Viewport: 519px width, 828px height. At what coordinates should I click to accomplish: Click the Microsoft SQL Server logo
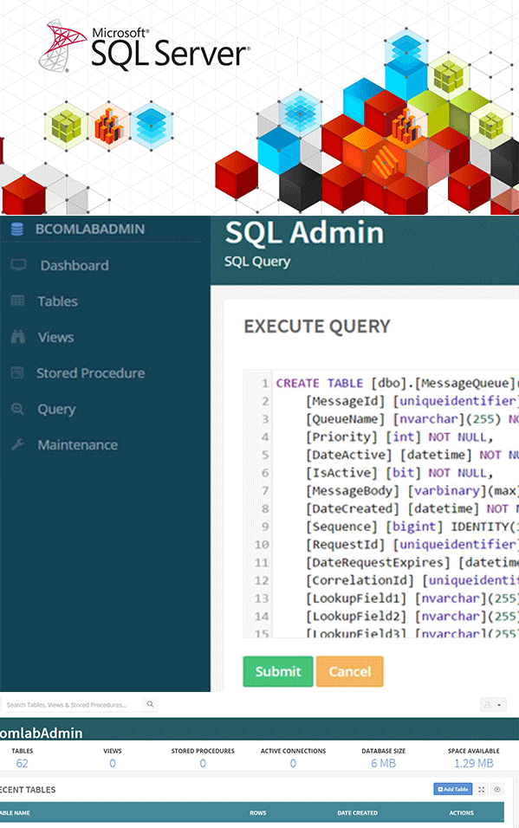click(x=145, y=48)
